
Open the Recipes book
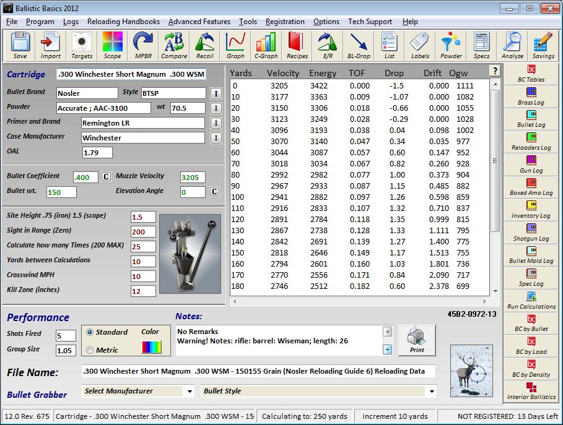click(297, 46)
